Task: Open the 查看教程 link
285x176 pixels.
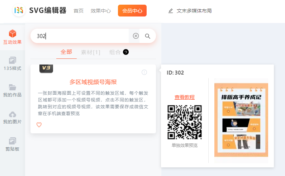Action: tap(185, 97)
